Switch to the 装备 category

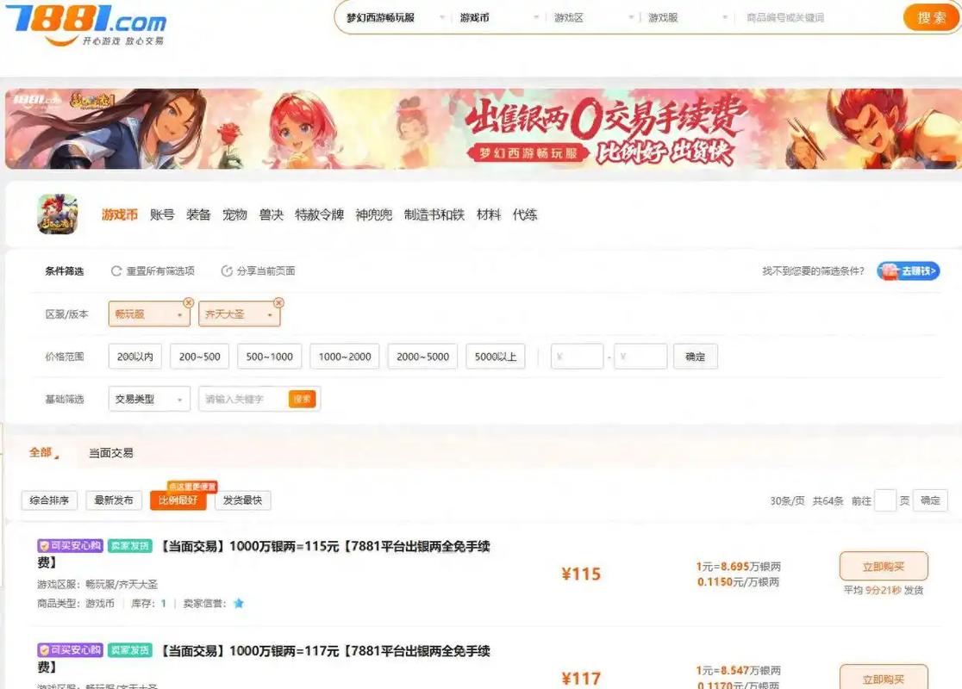(198, 214)
